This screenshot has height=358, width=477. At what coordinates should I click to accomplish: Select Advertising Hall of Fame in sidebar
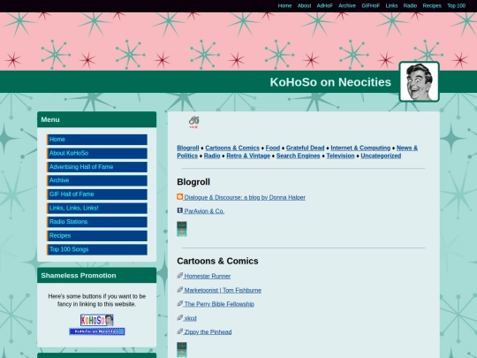click(x=97, y=167)
